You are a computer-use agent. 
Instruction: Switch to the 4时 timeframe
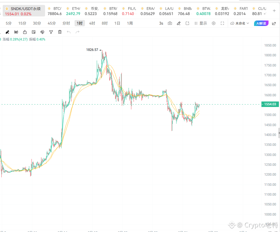click(x=92, y=23)
